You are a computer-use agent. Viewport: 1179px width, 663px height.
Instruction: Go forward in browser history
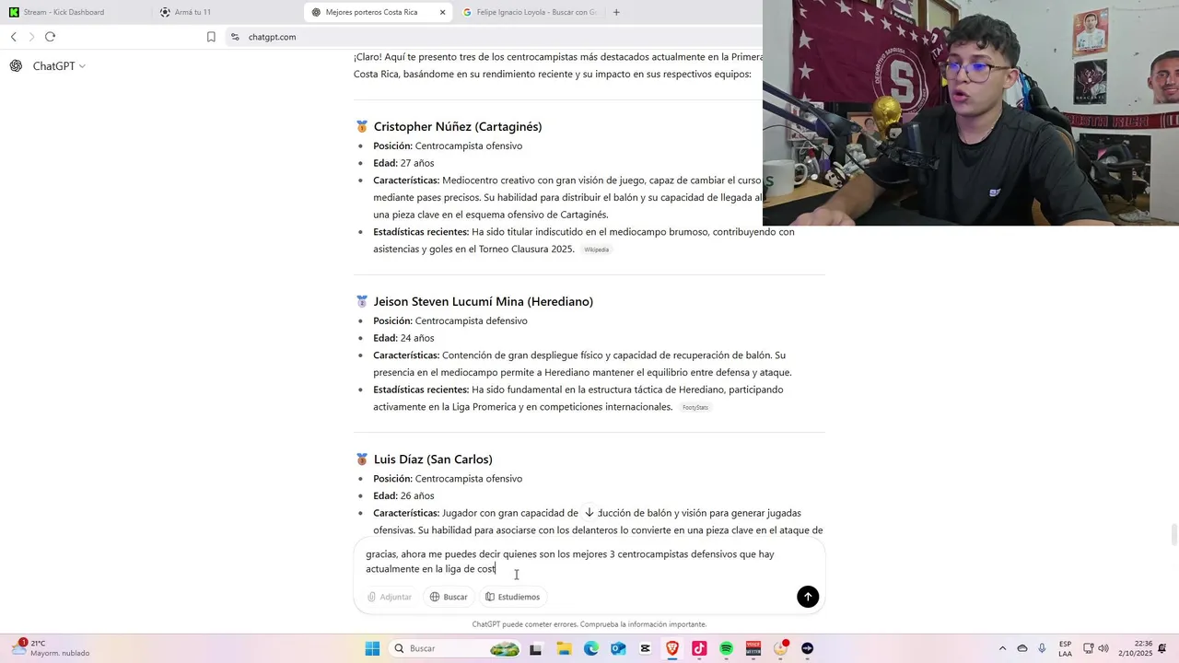tap(31, 37)
